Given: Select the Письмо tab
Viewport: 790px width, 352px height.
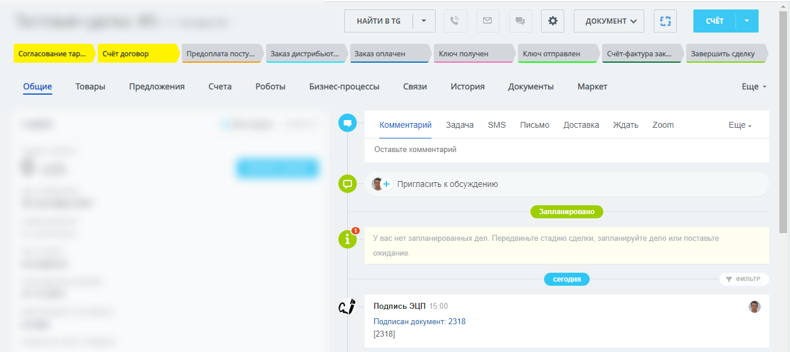Looking at the screenshot, I should click(x=535, y=125).
